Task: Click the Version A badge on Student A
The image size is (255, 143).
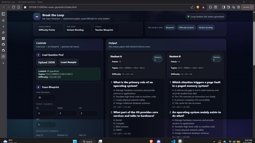Action: [x=158, y=59]
